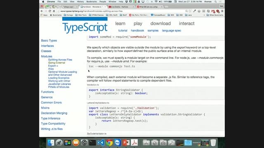
Task: Click the volume icon in menu bar
Action: point(160,2)
